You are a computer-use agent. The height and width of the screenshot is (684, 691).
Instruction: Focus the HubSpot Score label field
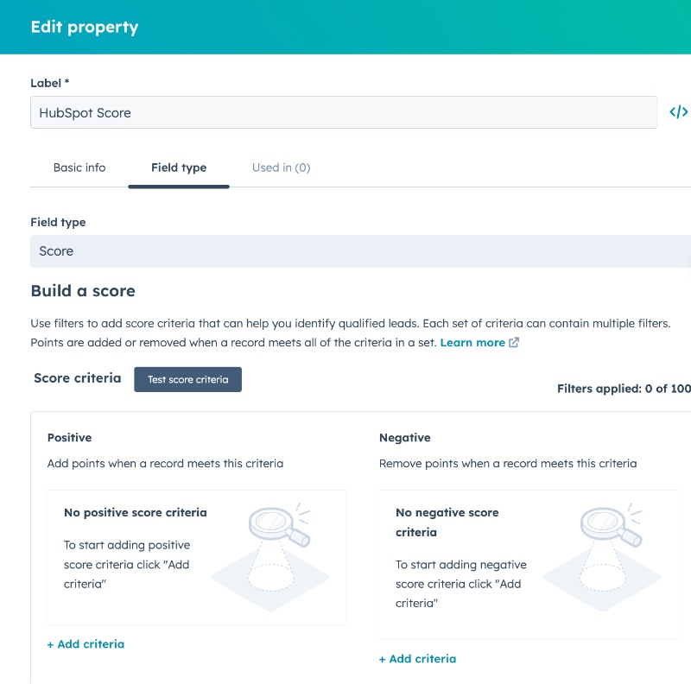pyautogui.click(x=344, y=112)
